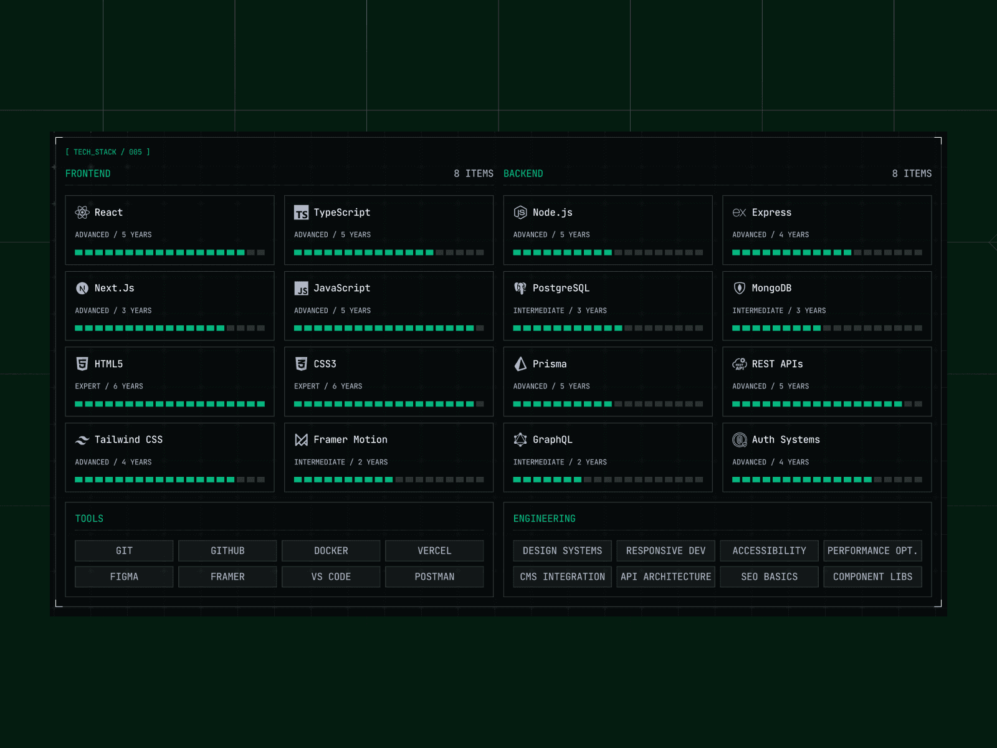Pick the CMS INTEGRATION tag
Image resolution: width=997 pixels, height=748 pixels.
point(562,577)
